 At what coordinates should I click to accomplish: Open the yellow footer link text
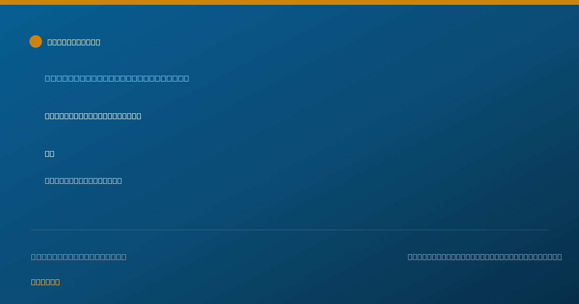(x=45, y=282)
